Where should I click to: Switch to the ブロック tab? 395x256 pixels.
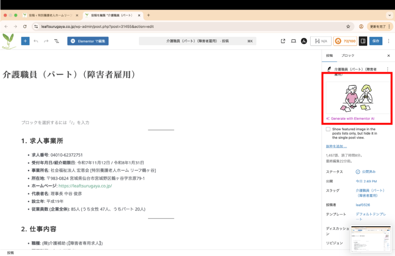[x=348, y=55]
